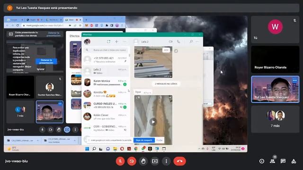Unmute microphone in main Meet bar
Screen dimensions: 303x170
[x=120, y=161]
